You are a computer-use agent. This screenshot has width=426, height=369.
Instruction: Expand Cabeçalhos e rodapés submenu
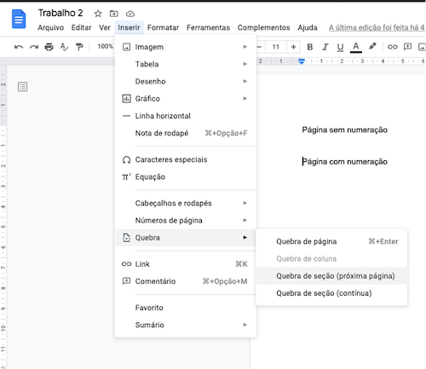click(x=186, y=203)
